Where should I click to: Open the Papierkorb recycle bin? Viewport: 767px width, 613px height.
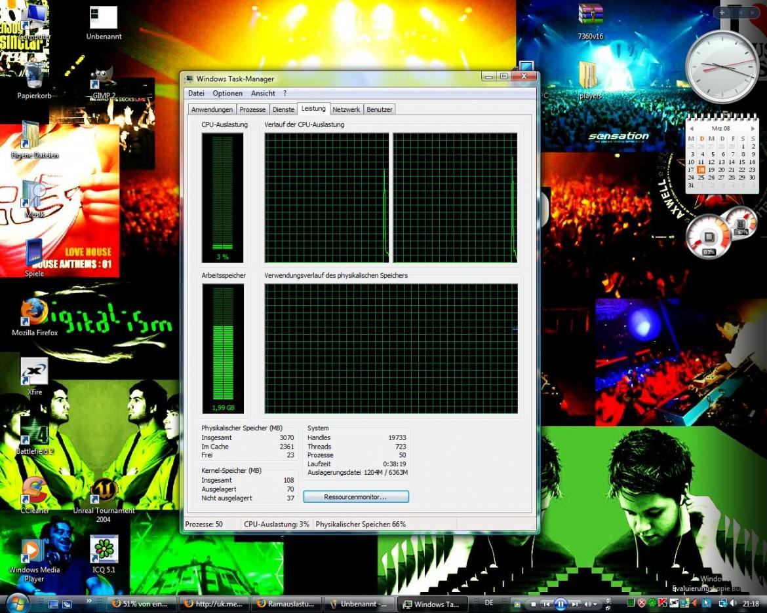coord(33,81)
